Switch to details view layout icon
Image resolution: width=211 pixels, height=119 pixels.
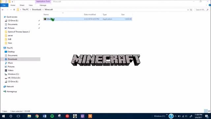pos(206,111)
